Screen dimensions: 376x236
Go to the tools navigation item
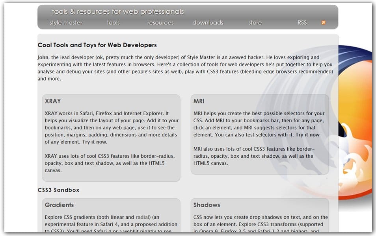113,23
